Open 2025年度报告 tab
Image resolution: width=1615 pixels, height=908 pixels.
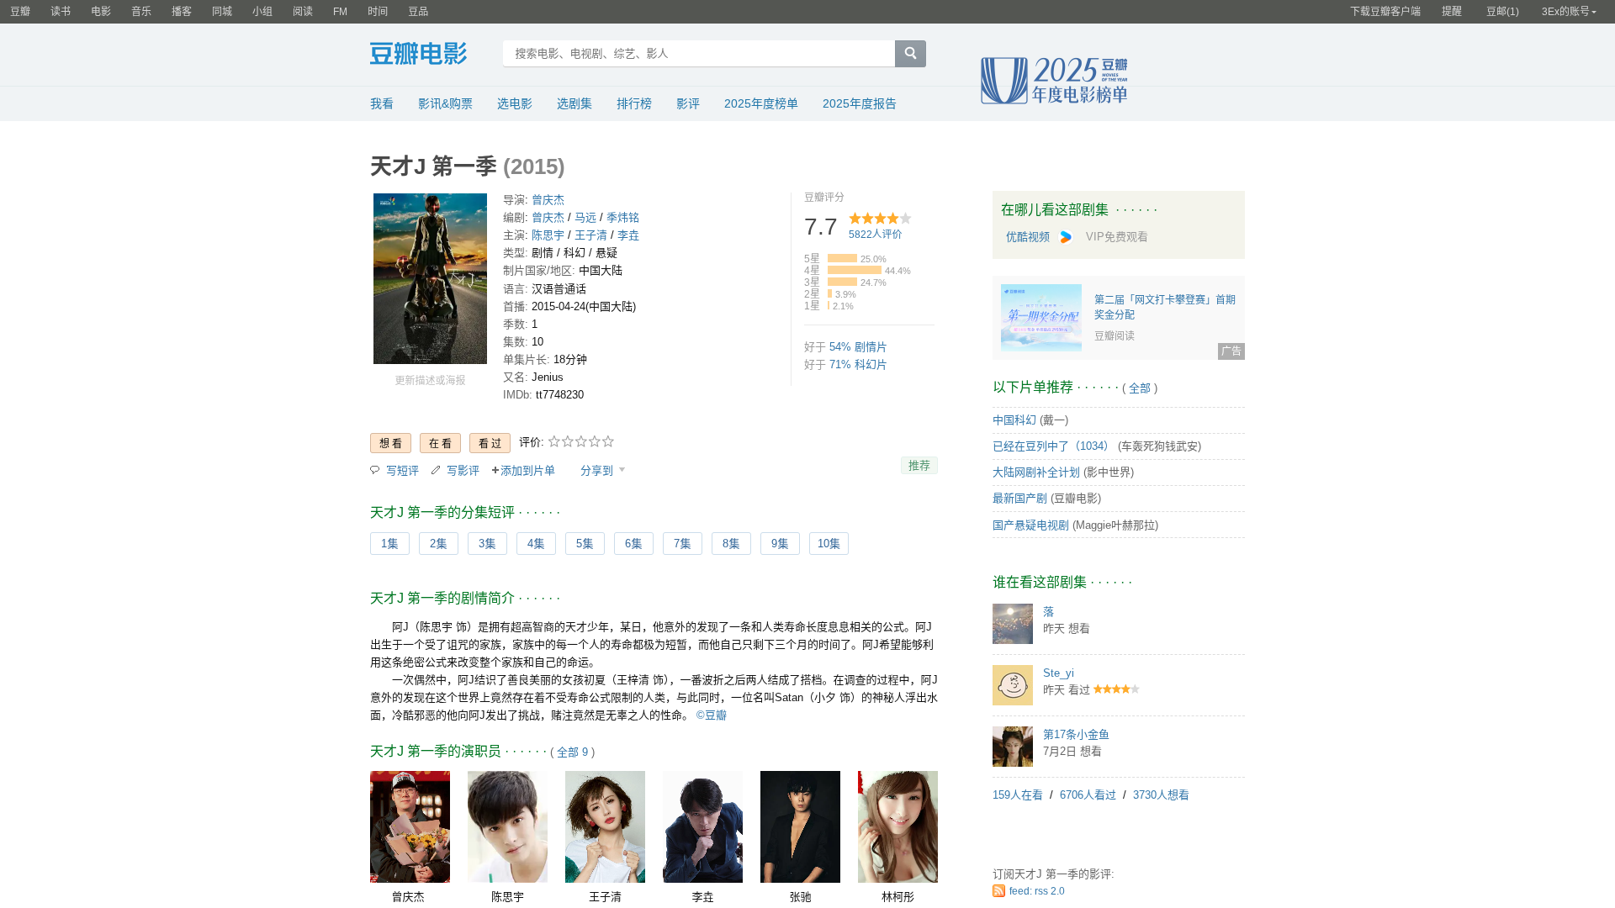click(x=860, y=103)
